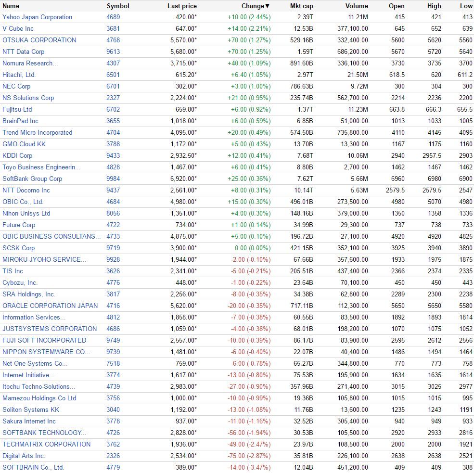Select SCSK Corp change 0.00 (0.00%)

(253, 248)
